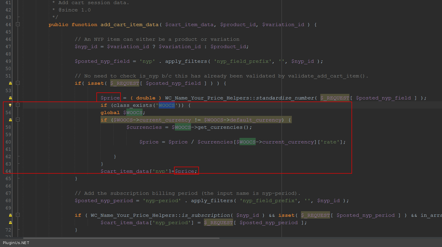This screenshot has width=442, height=247.
Task: Click line number 60 in the gutter
Action: pyautogui.click(x=8, y=142)
